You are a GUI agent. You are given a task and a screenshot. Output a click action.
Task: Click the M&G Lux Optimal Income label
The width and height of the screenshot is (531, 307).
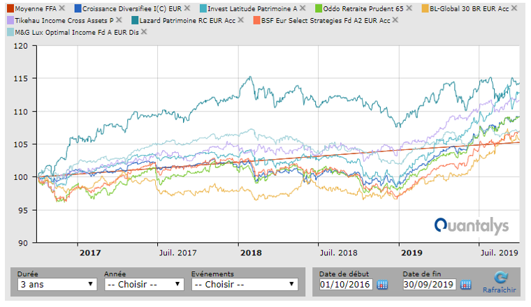tap(77, 32)
